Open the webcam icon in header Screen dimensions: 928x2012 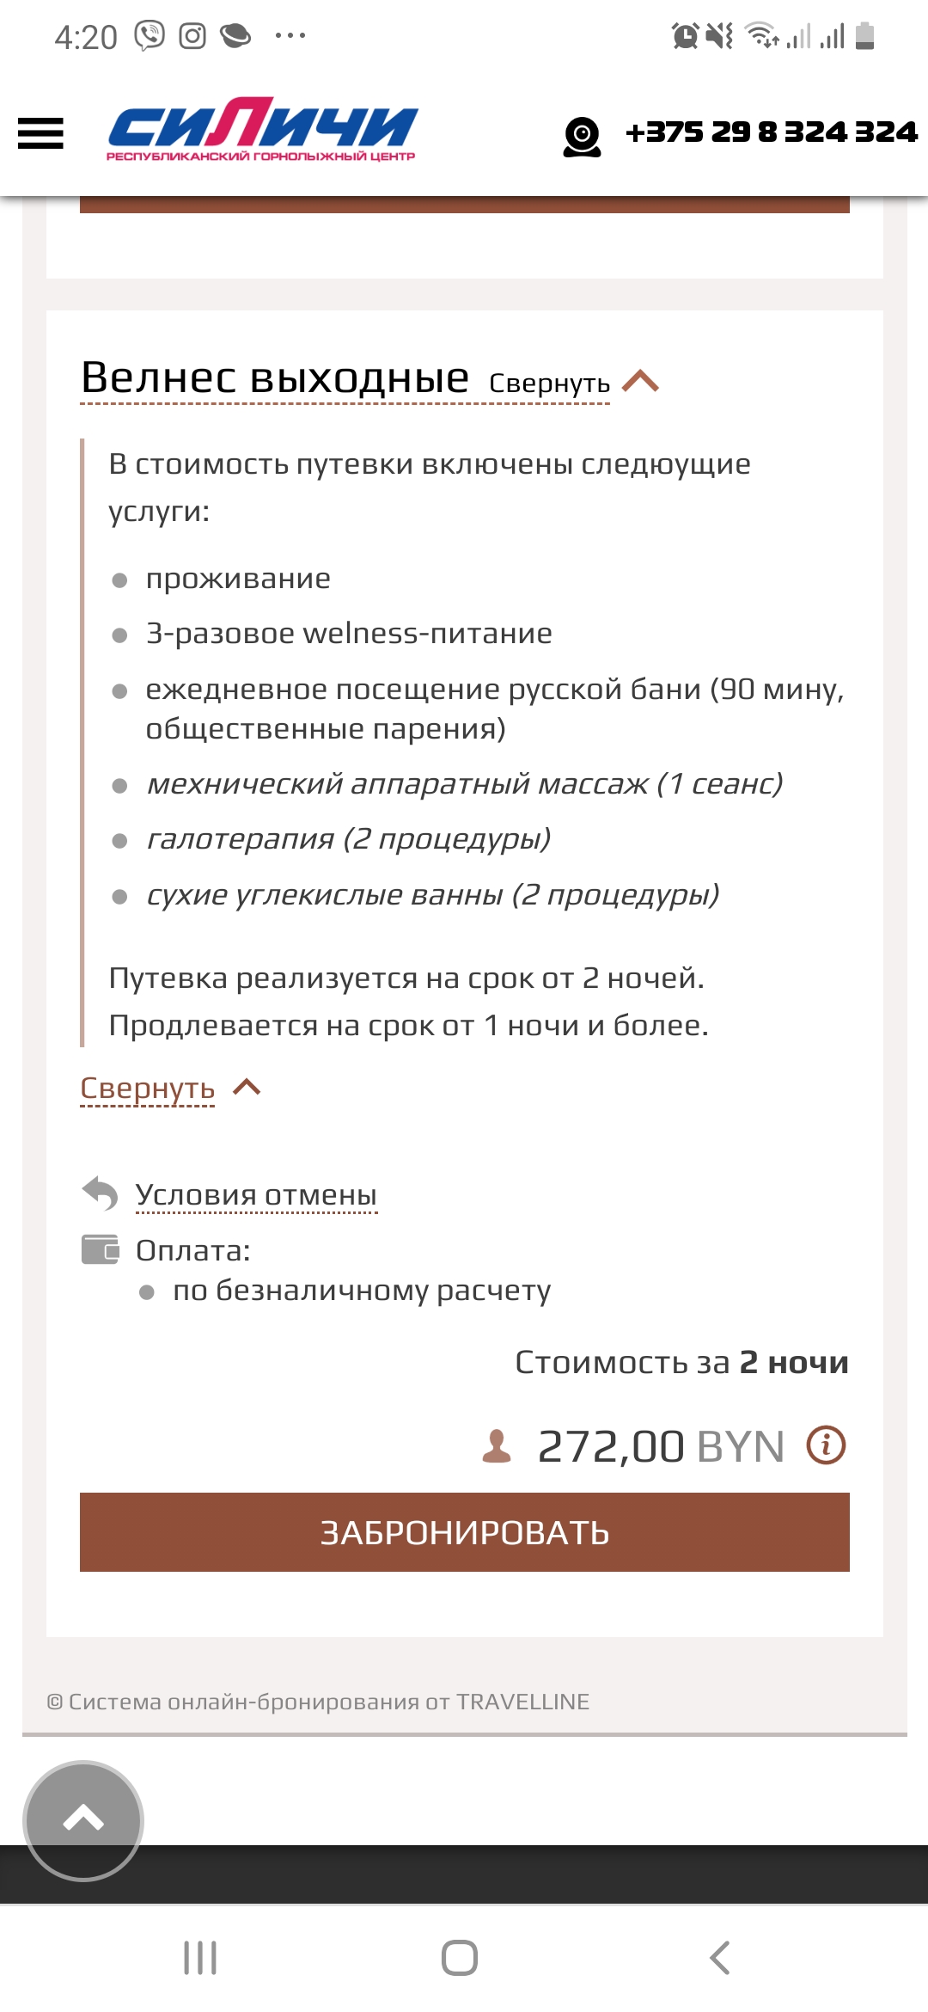click(x=582, y=136)
